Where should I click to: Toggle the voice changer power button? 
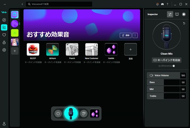pyautogui.click(x=58, y=113)
